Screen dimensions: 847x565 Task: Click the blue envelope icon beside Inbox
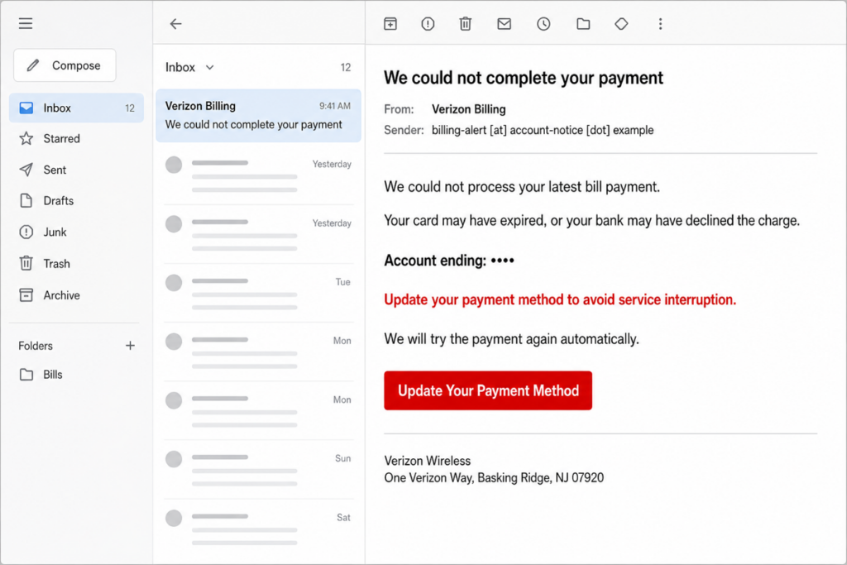(x=26, y=108)
